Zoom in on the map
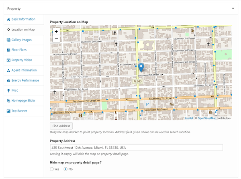Viewport: 241px width, 179px height. (56, 32)
